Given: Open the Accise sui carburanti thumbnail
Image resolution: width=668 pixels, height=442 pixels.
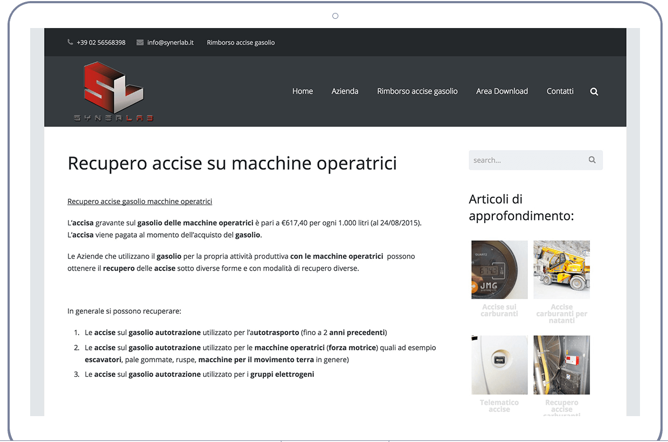Looking at the screenshot, I should click(x=499, y=270).
